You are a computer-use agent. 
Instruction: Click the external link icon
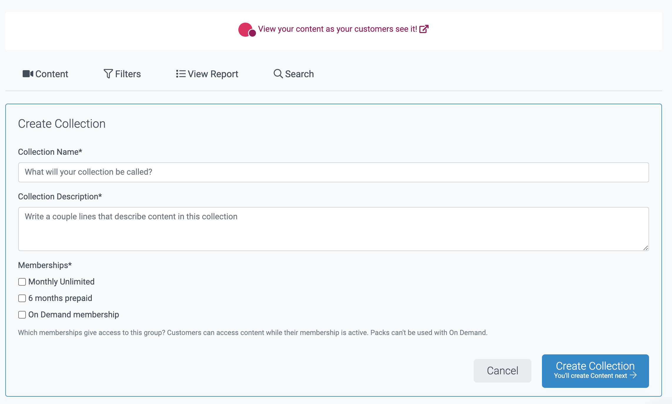424,29
